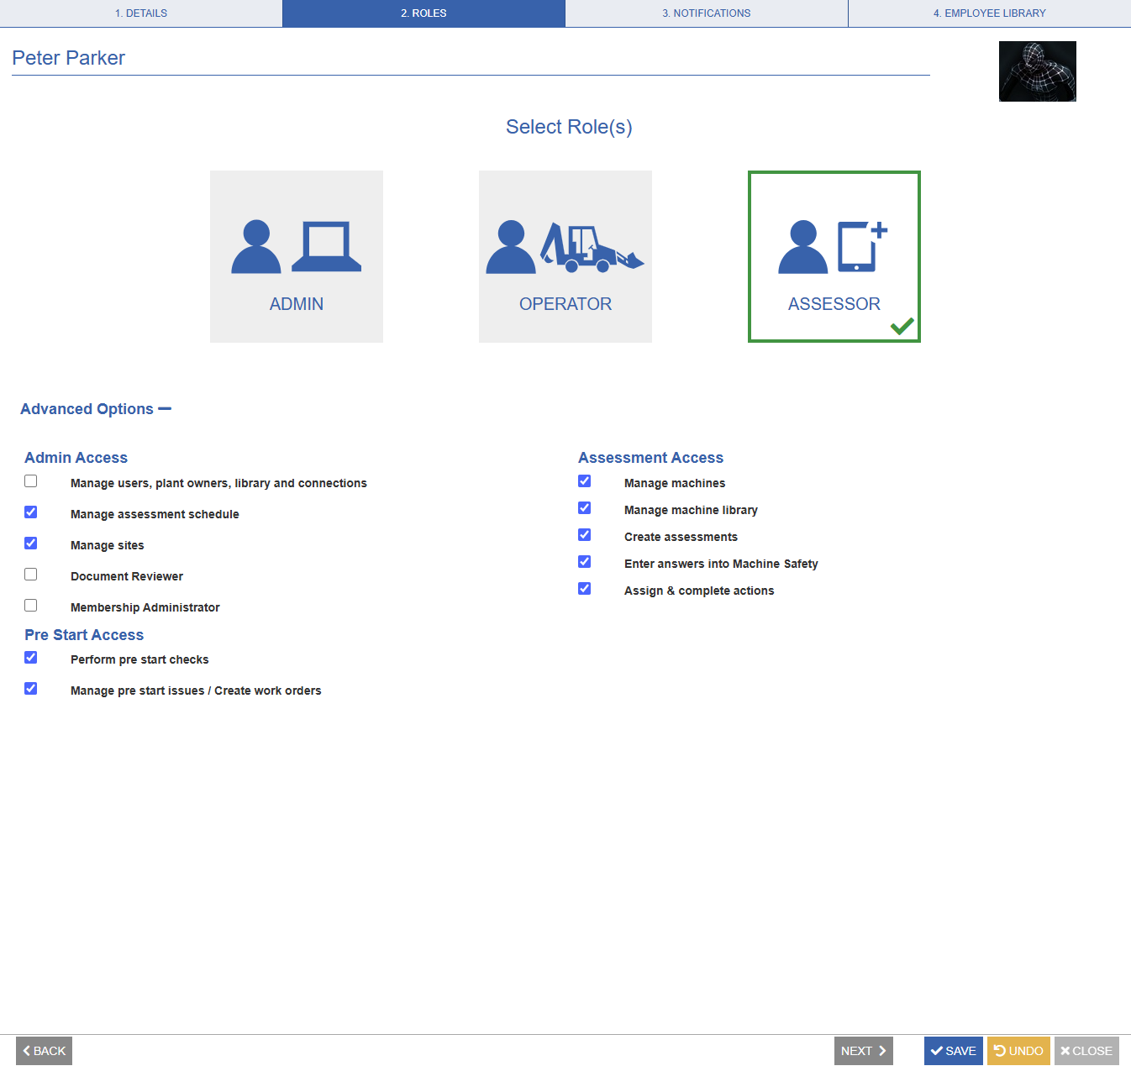Image resolution: width=1131 pixels, height=1066 pixels.
Task: Click the OPERATOR role label
Action: [x=565, y=304]
